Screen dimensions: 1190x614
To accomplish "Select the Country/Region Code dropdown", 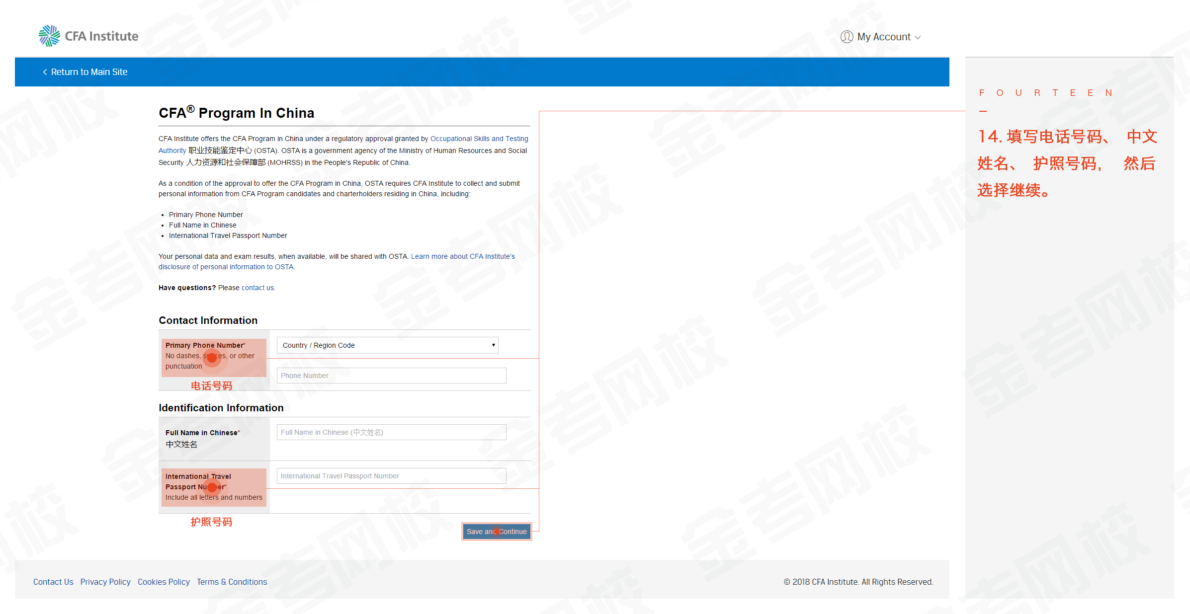I will click(x=387, y=345).
